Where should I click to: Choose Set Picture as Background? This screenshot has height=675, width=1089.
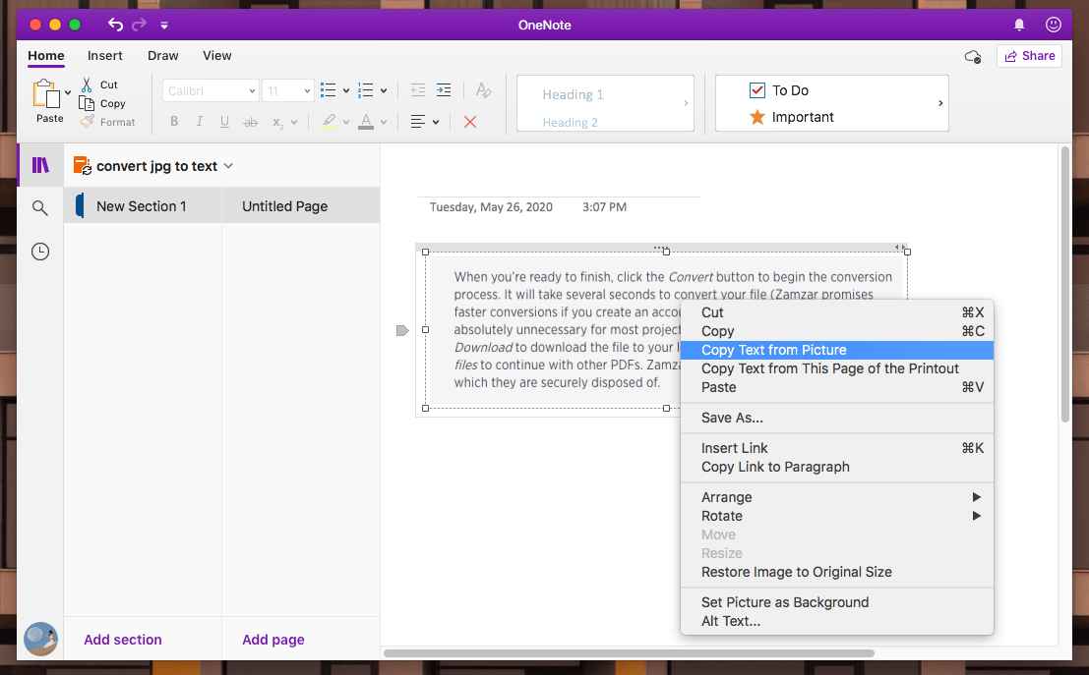point(837,602)
